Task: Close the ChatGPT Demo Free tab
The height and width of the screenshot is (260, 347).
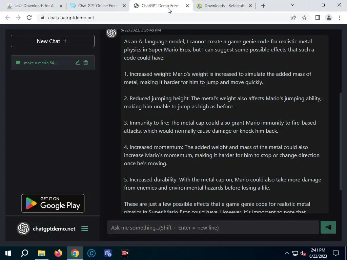Action: pyautogui.click(x=187, y=6)
